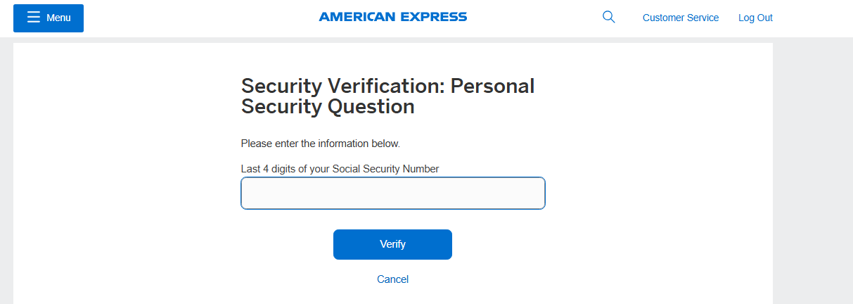Image resolution: width=853 pixels, height=304 pixels.
Task: Cancel the security verification
Action: 392,279
